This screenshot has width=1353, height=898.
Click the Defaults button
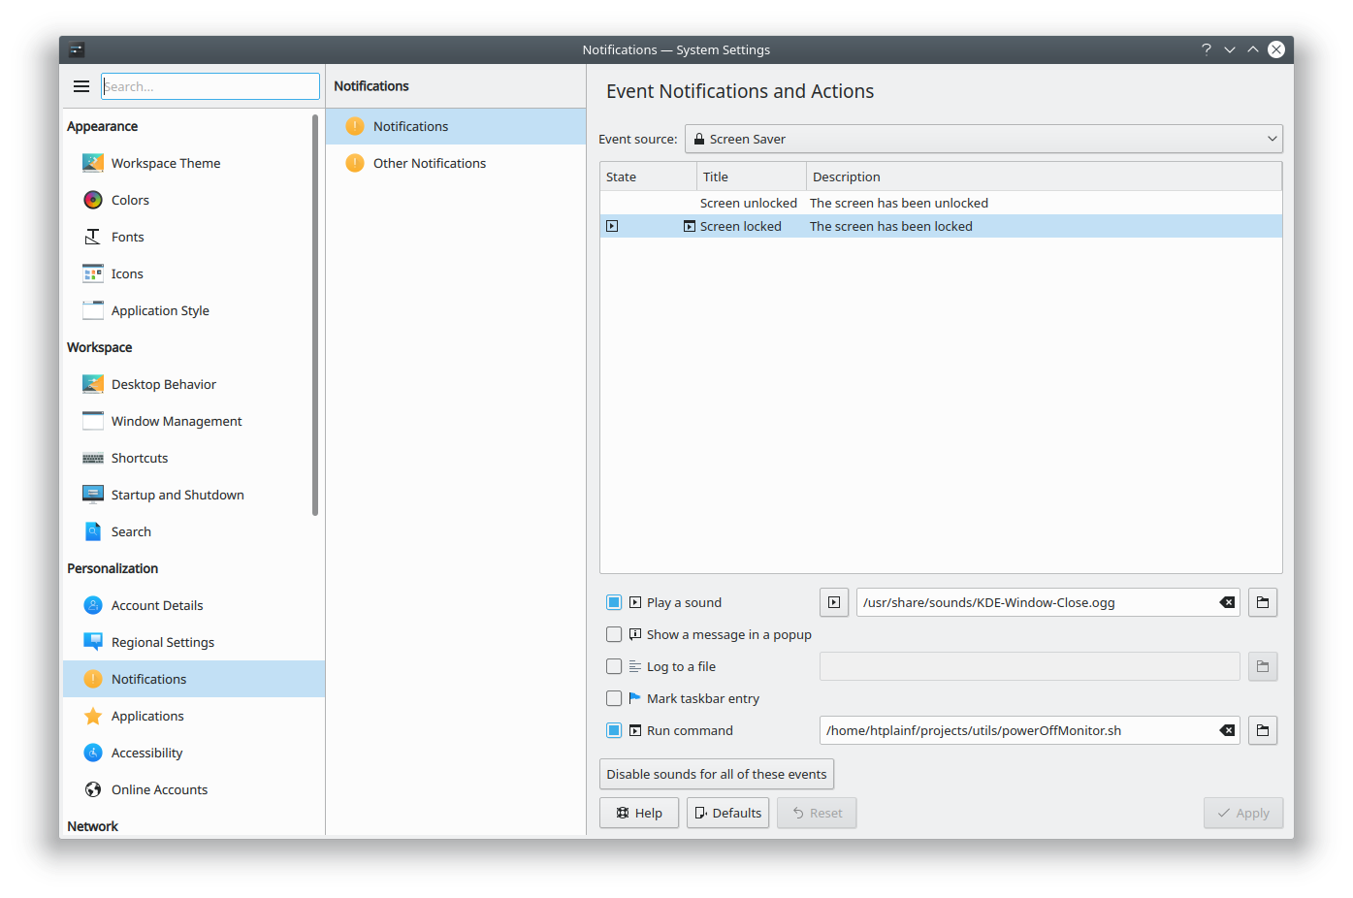point(727,813)
